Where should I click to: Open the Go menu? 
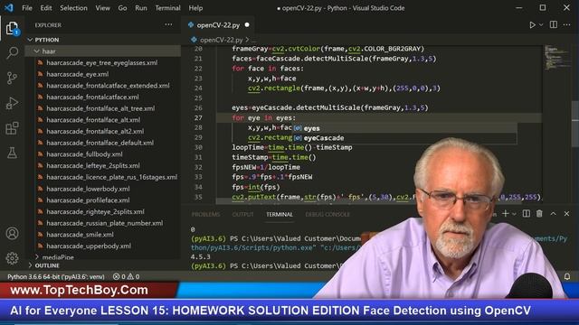point(122,8)
